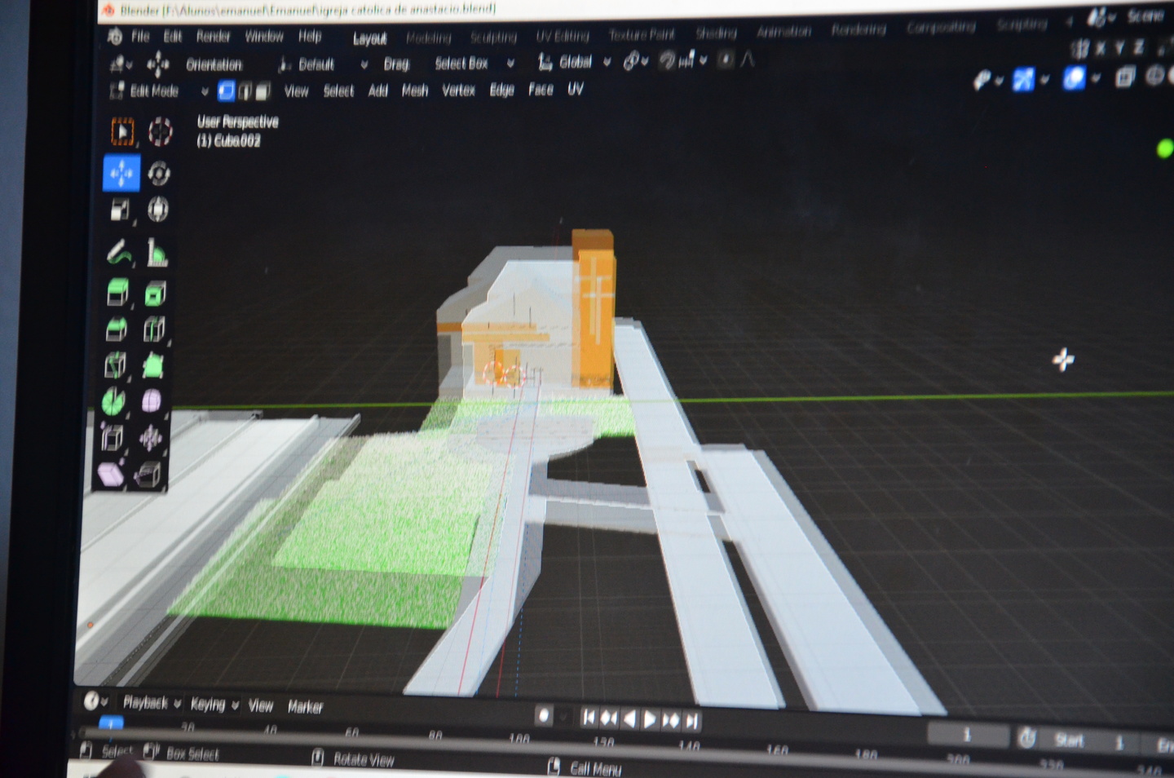Expand the Playback dropdown in timeline

[152, 703]
